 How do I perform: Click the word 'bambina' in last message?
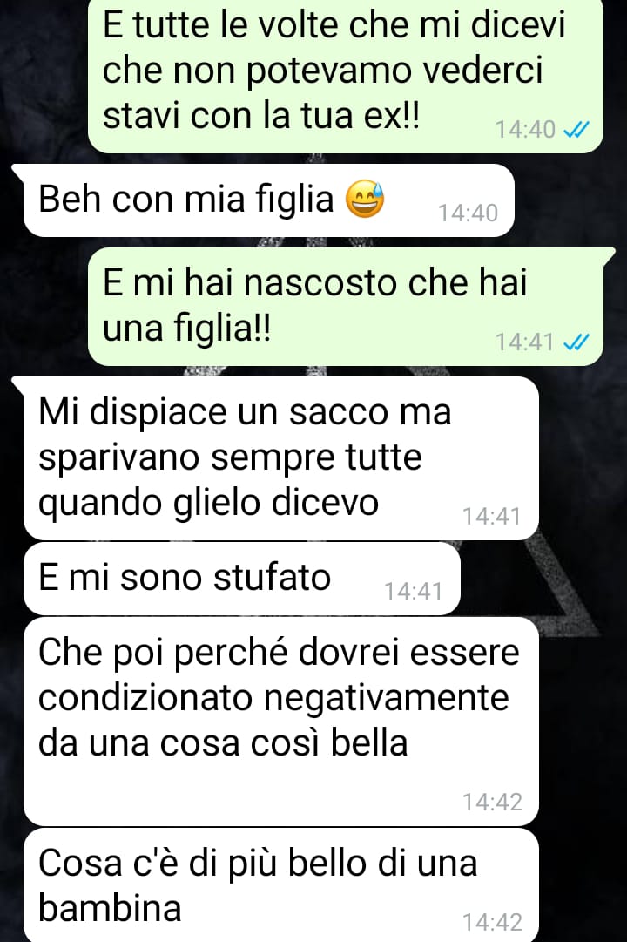(110, 908)
